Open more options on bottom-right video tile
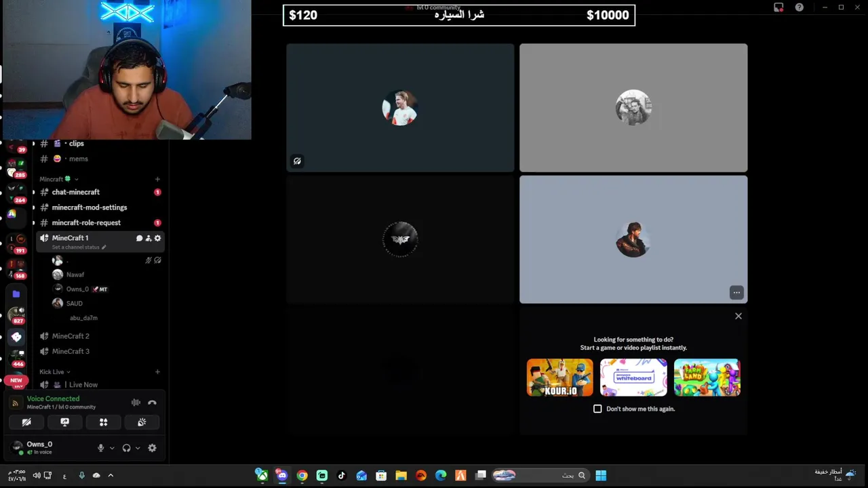The image size is (868, 488). (x=736, y=293)
